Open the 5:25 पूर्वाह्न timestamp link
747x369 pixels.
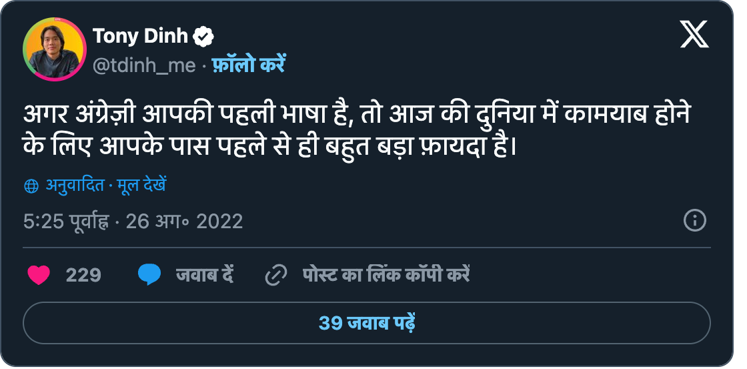66,222
